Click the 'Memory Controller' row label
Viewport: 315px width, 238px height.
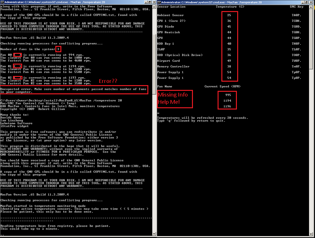(x=173, y=66)
